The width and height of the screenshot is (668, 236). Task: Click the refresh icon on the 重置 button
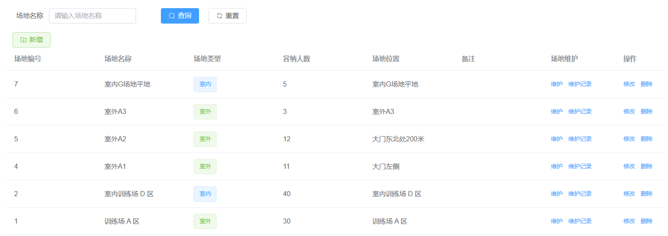coord(220,16)
